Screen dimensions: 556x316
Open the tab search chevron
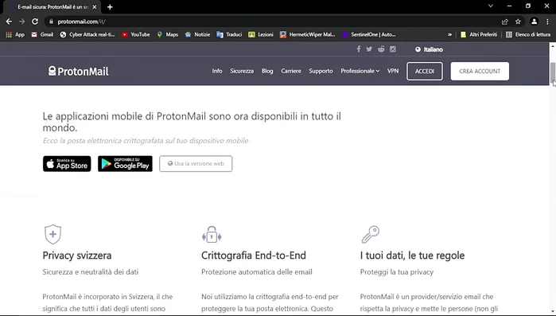(491, 6)
